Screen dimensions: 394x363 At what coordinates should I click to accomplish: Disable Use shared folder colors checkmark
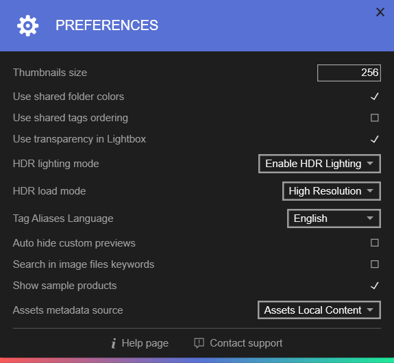(375, 97)
